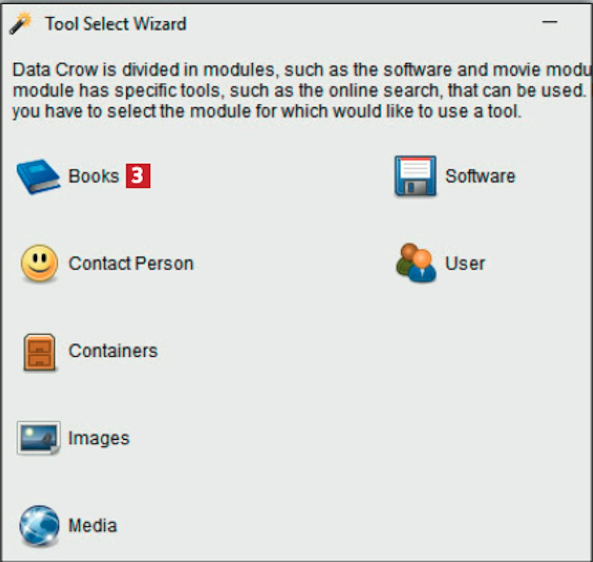Click the wizard wand title bar icon
Image resolution: width=593 pixels, height=562 pixels.
[x=21, y=23]
